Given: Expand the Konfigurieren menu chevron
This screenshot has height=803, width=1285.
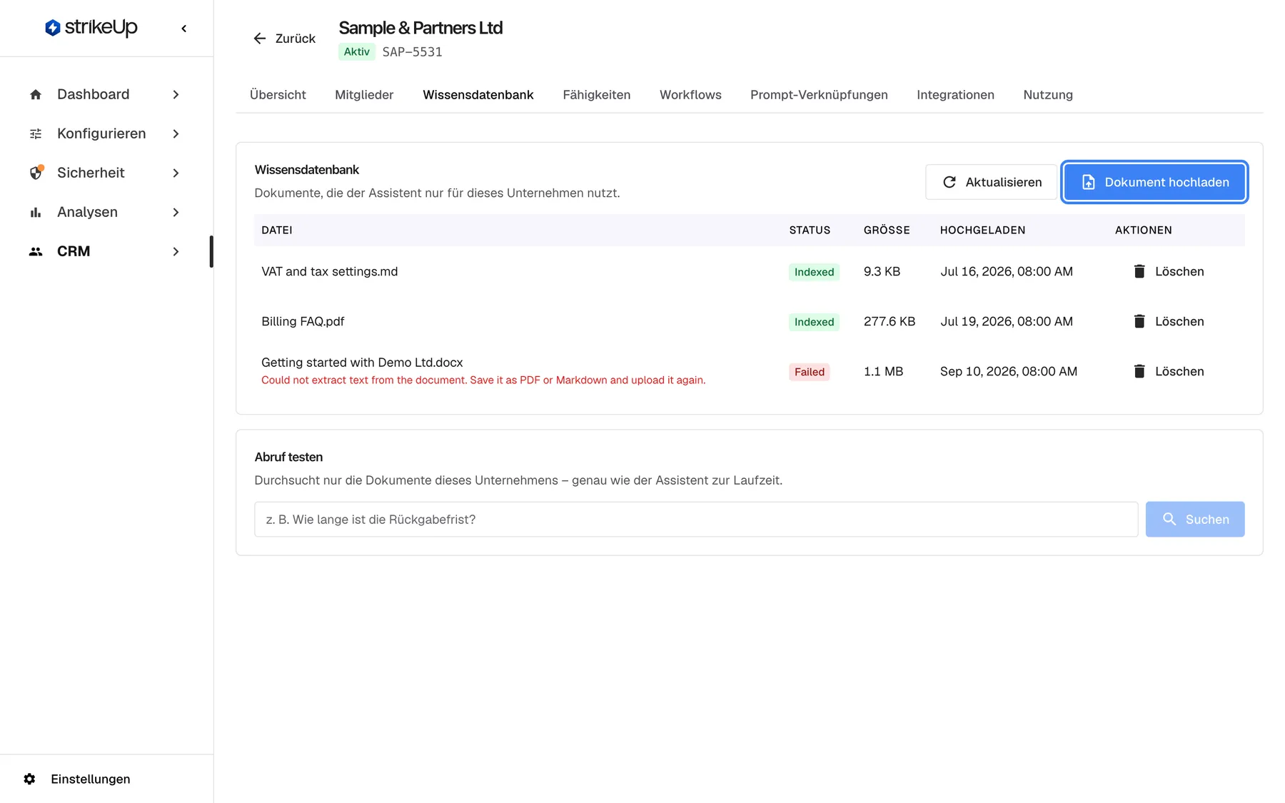Looking at the screenshot, I should click(176, 133).
